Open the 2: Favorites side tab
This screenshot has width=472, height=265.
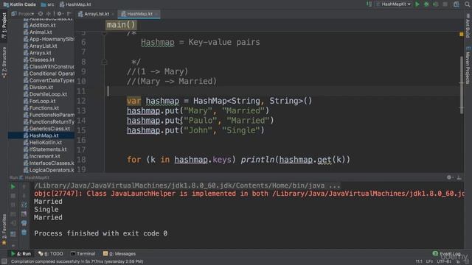pyautogui.click(x=4, y=229)
